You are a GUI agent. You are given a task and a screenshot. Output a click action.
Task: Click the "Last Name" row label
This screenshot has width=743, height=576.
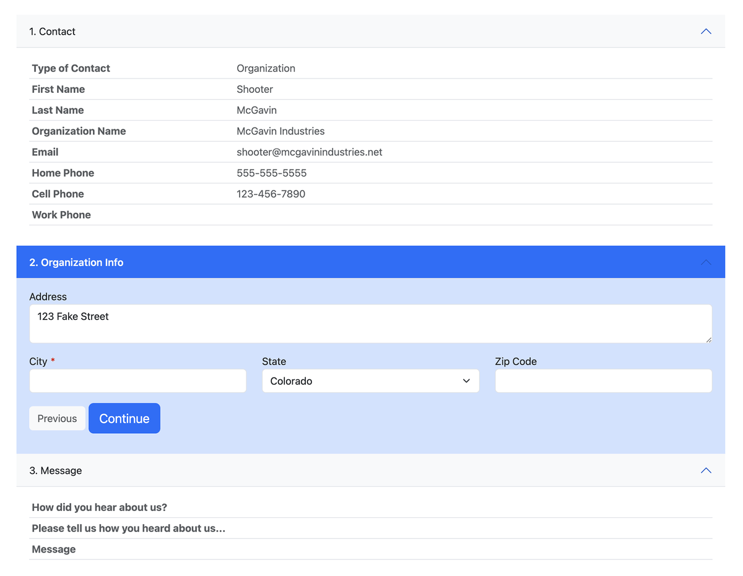click(x=58, y=110)
